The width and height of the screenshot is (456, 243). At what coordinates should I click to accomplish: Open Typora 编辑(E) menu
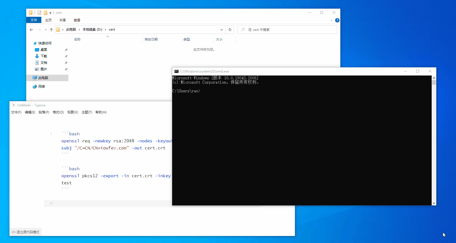coord(30,112)
